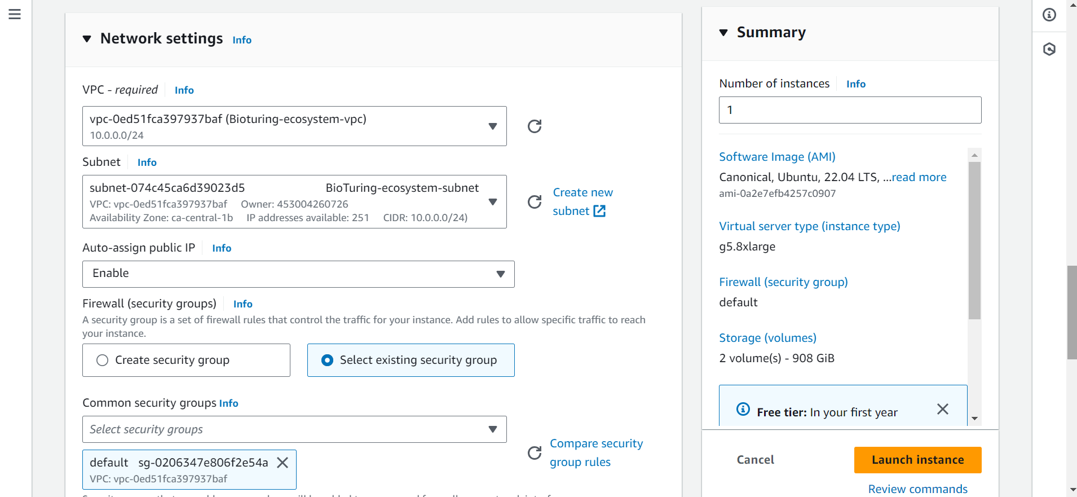Collapse the Summary panel
Viewport: 1077px width, 497px height.
(x=723, y=33)
